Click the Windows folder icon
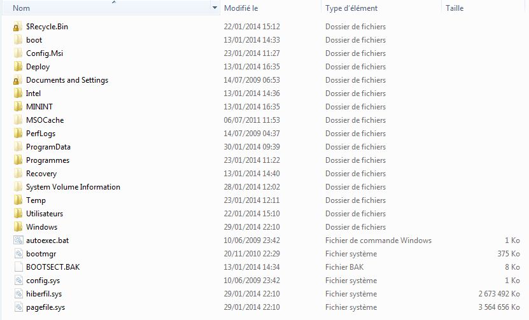Screen dimensions: 529x320 (x=18, y=227)
